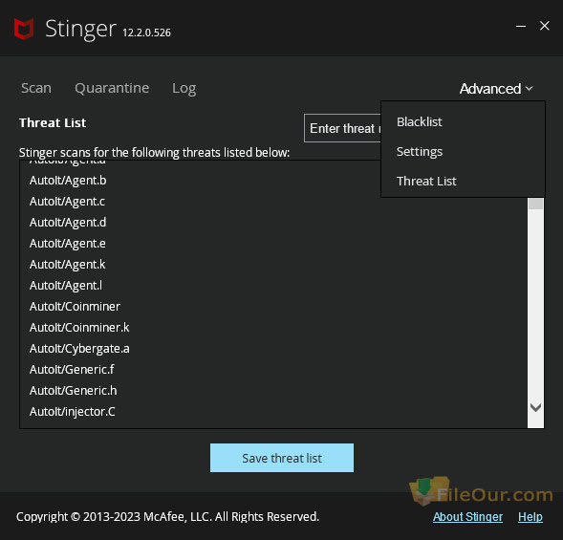Open the Help link
Image resolution: width=563 pixels, height=540 pixels.
[x=530, y=517]
